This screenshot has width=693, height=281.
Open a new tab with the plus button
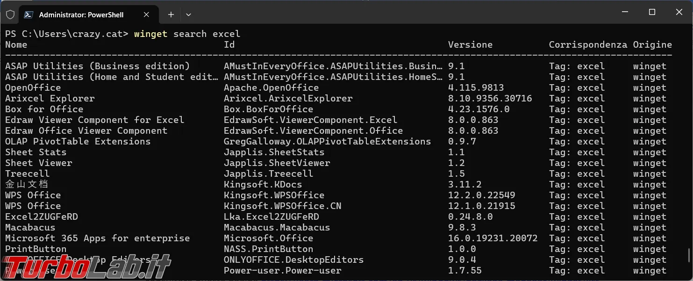pyautogui.click(x=171, y=14)
